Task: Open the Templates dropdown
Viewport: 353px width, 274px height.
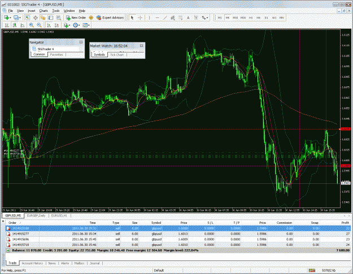Action: point(86,25)
